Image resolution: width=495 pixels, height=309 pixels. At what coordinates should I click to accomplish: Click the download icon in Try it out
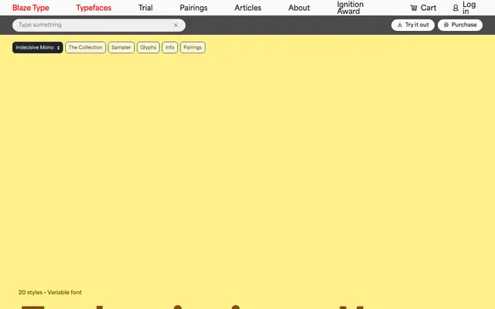pyautogui.click(x=400, y=25)
